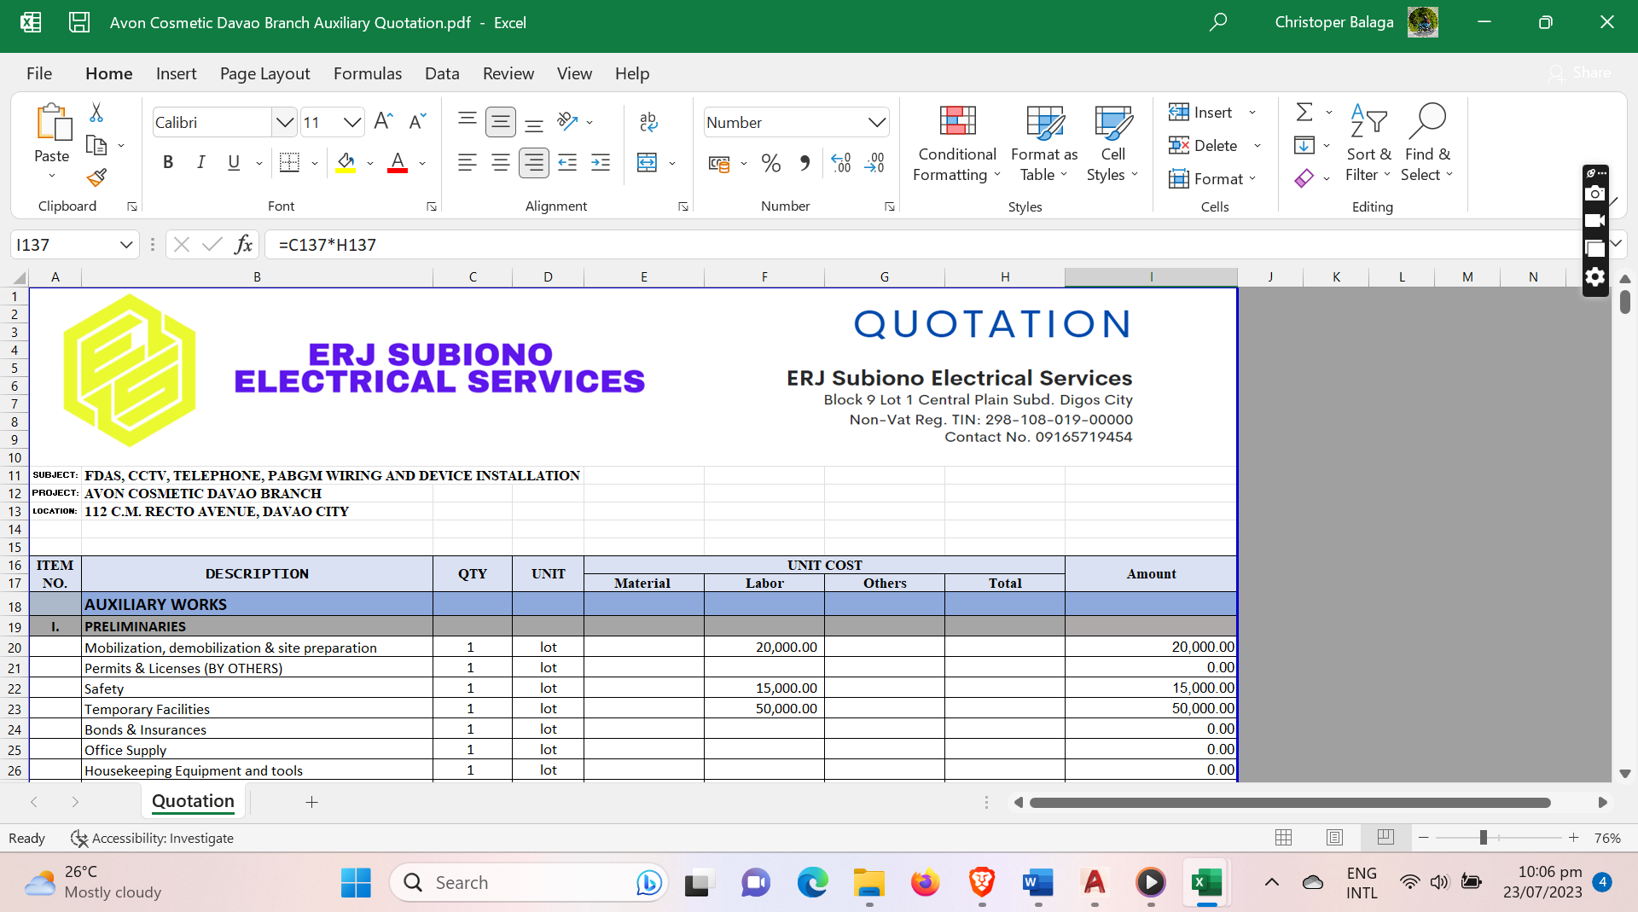1638x912 pixels.
Task: Click Merge & Center icon
Action: coord(648,163)
